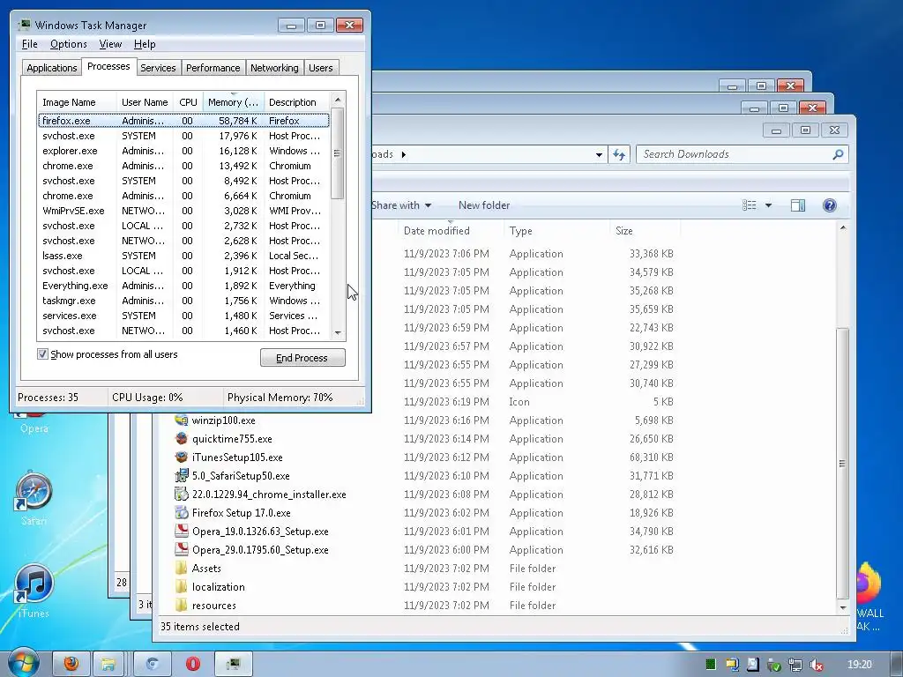The image size is (903, 677).
Task: Open Firefox from the taskbar
Action: click(x=71, y=665)
